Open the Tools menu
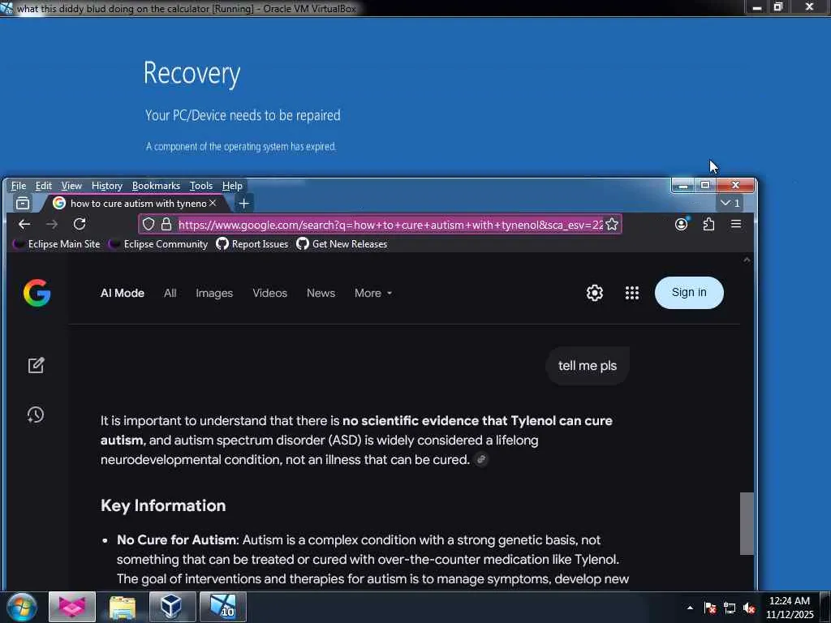This screenshot has height=623, width=831. tap(201, 186)
